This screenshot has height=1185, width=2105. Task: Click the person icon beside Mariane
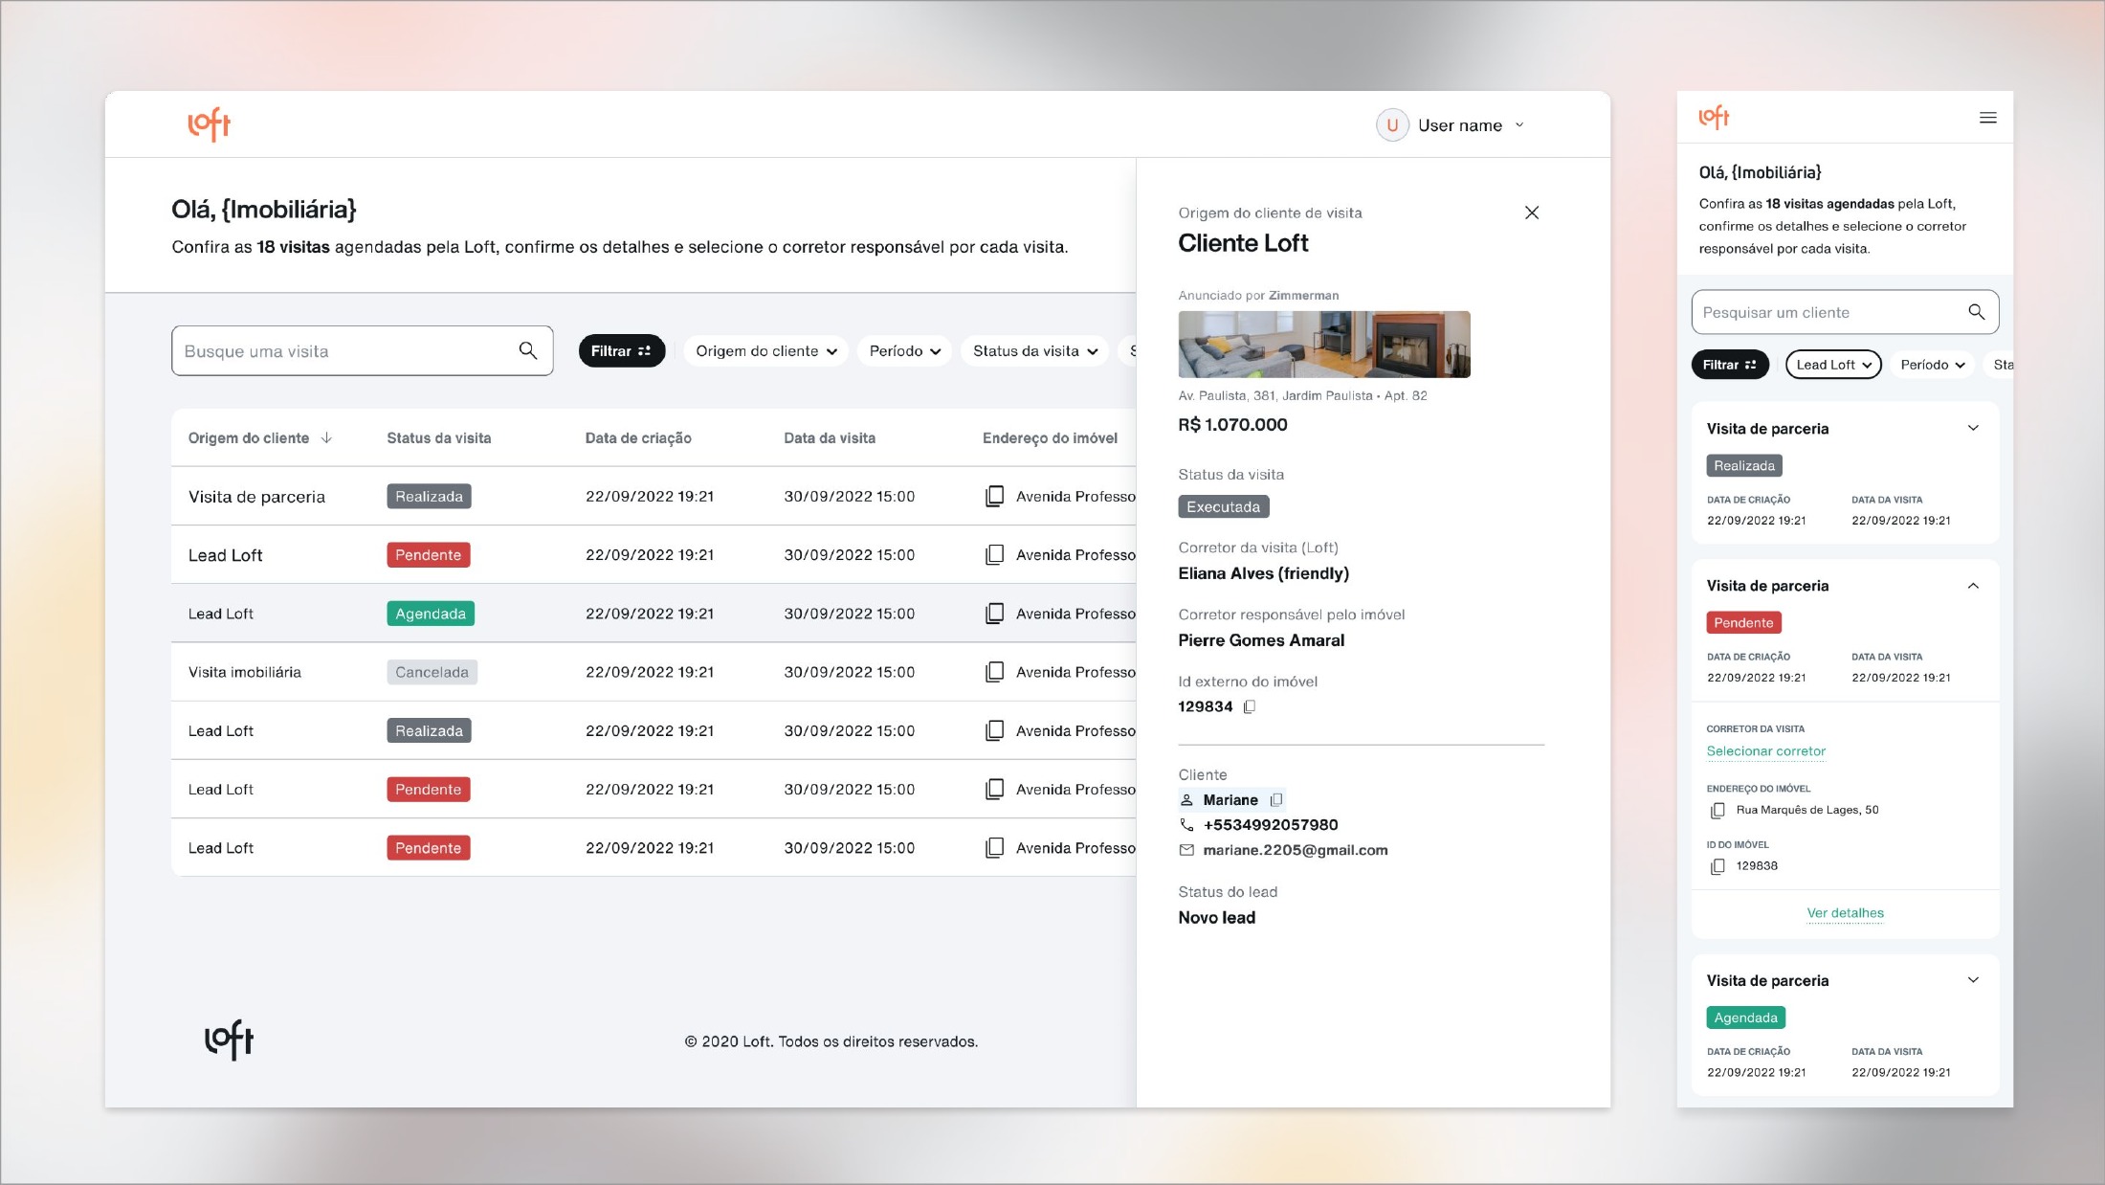(x=1186, y=800)
